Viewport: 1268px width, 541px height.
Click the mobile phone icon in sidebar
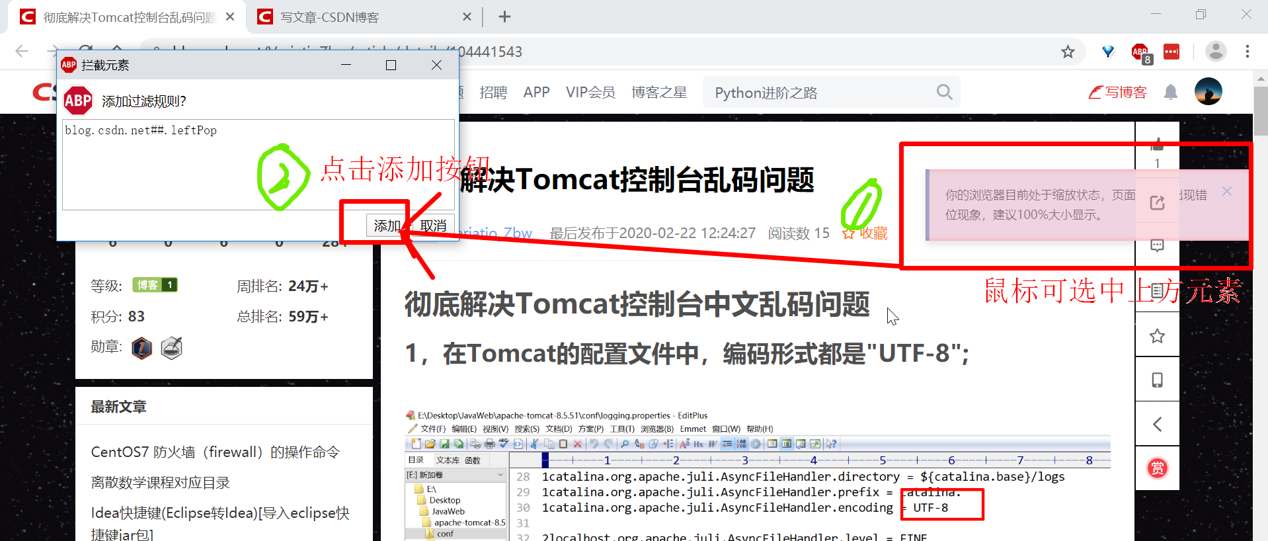(1157, 380)
